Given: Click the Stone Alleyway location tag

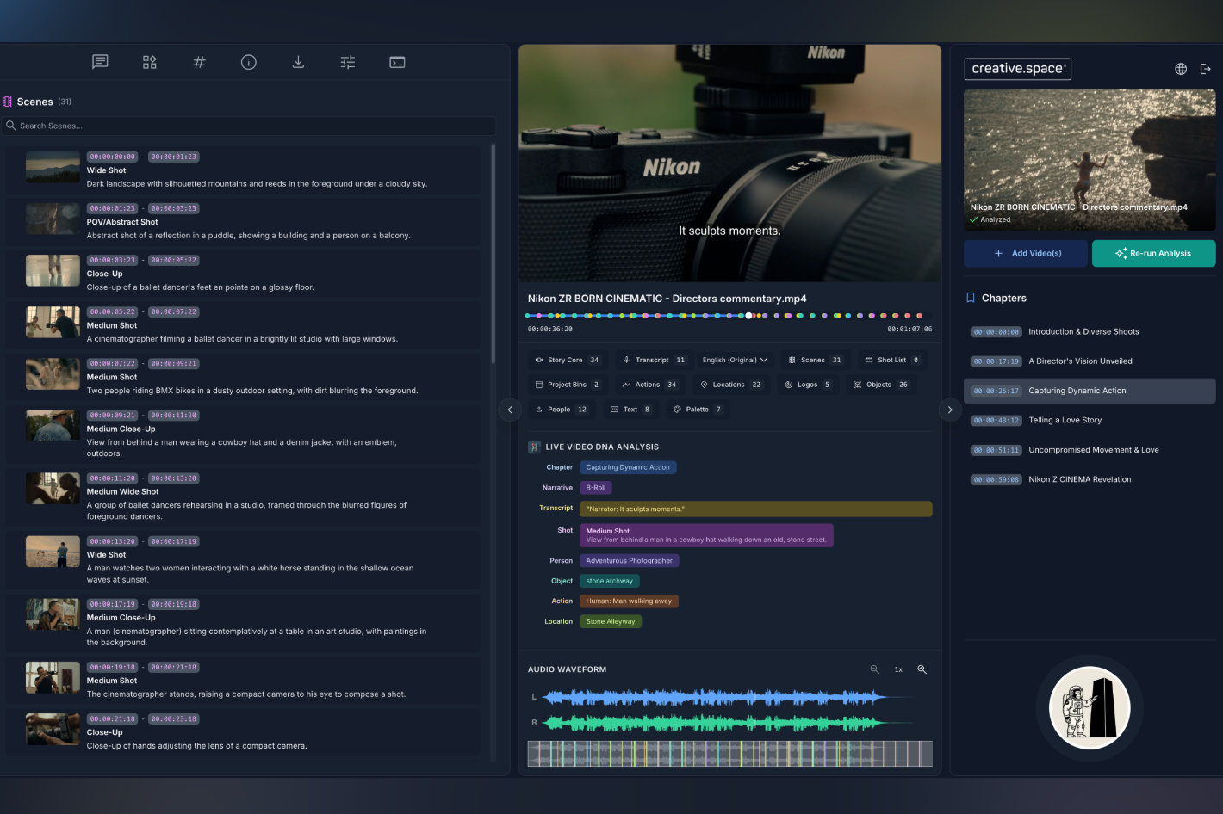Looking at the screenshot, I should (611, 621).
